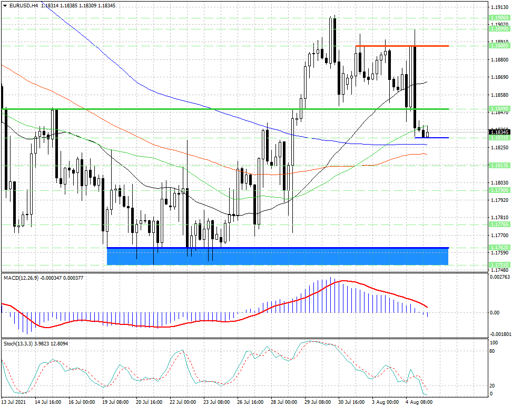Click the green level label 1.18990
Viewport: 512px width, 408px height.
click(x=499, y=29)
